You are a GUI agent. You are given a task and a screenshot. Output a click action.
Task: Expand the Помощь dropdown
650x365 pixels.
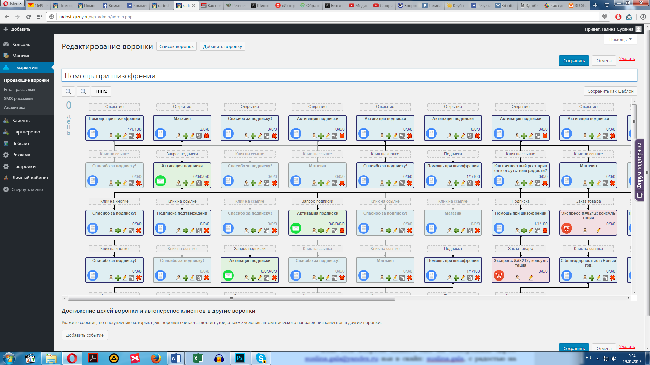pos(620,40)
